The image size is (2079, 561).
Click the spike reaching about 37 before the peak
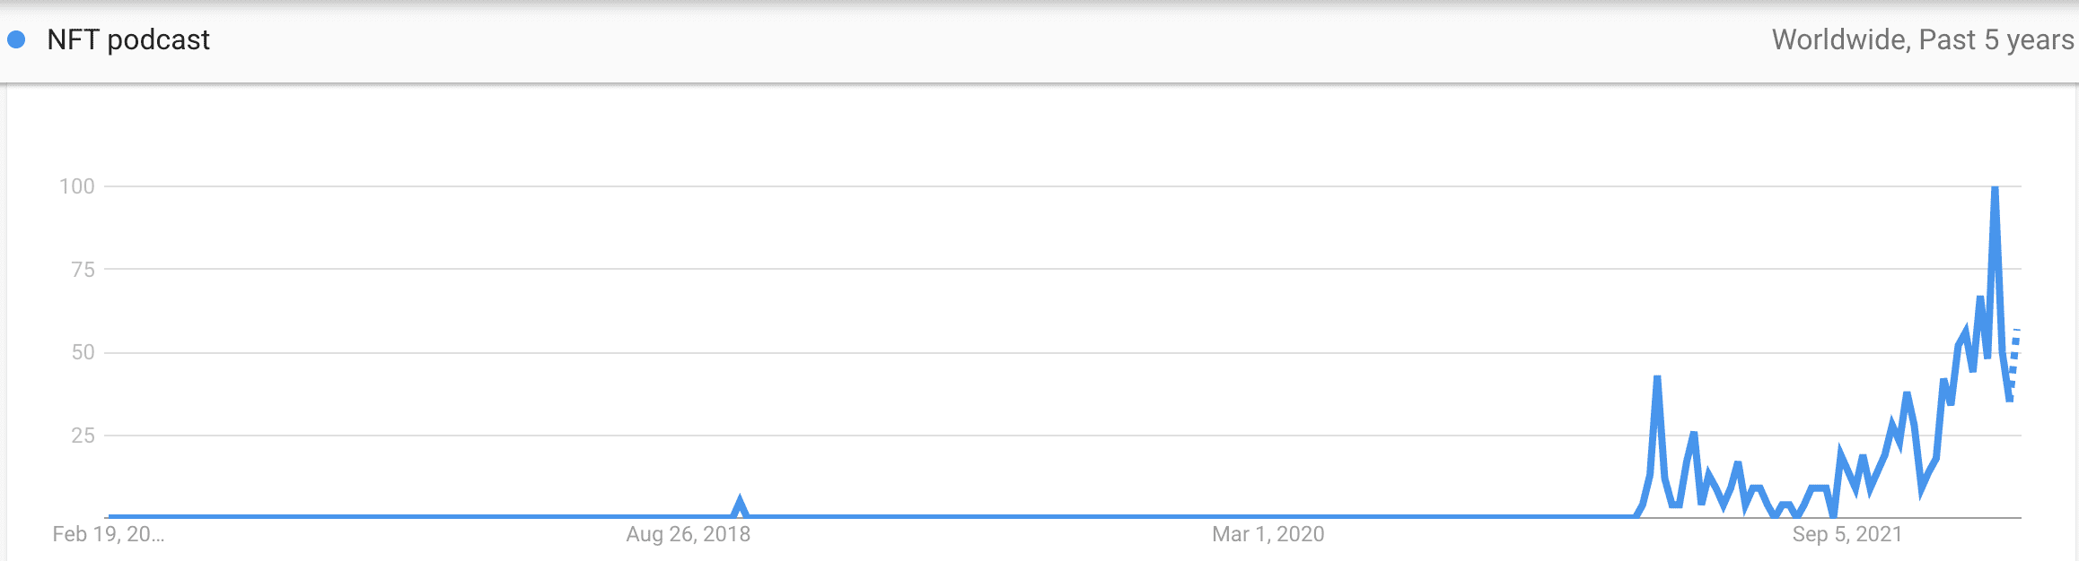(x=1907, y=394)
